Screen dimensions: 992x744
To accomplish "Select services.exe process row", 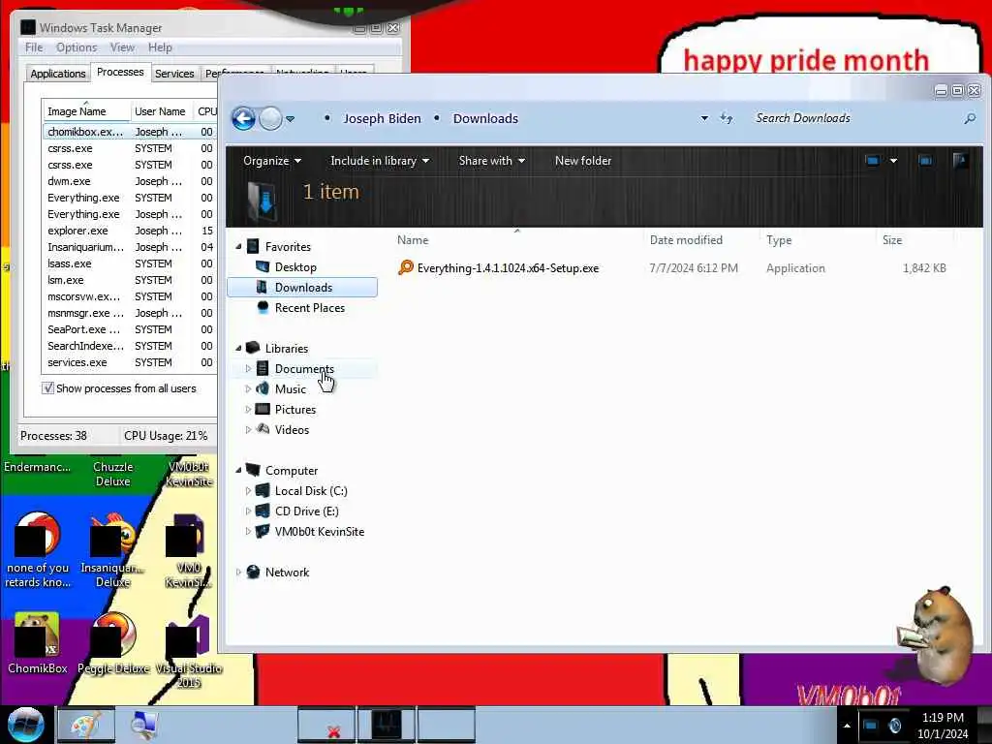I will pos(130,362).
